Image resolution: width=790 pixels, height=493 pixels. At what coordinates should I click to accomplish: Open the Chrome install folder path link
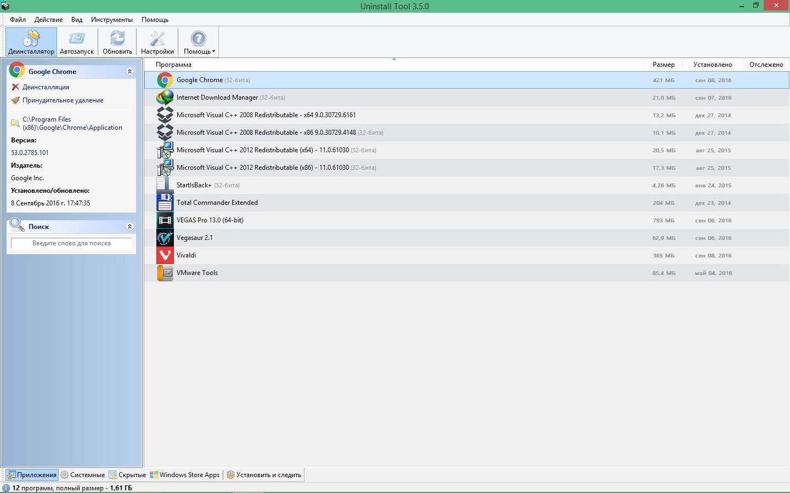click(x=72, y=123)
